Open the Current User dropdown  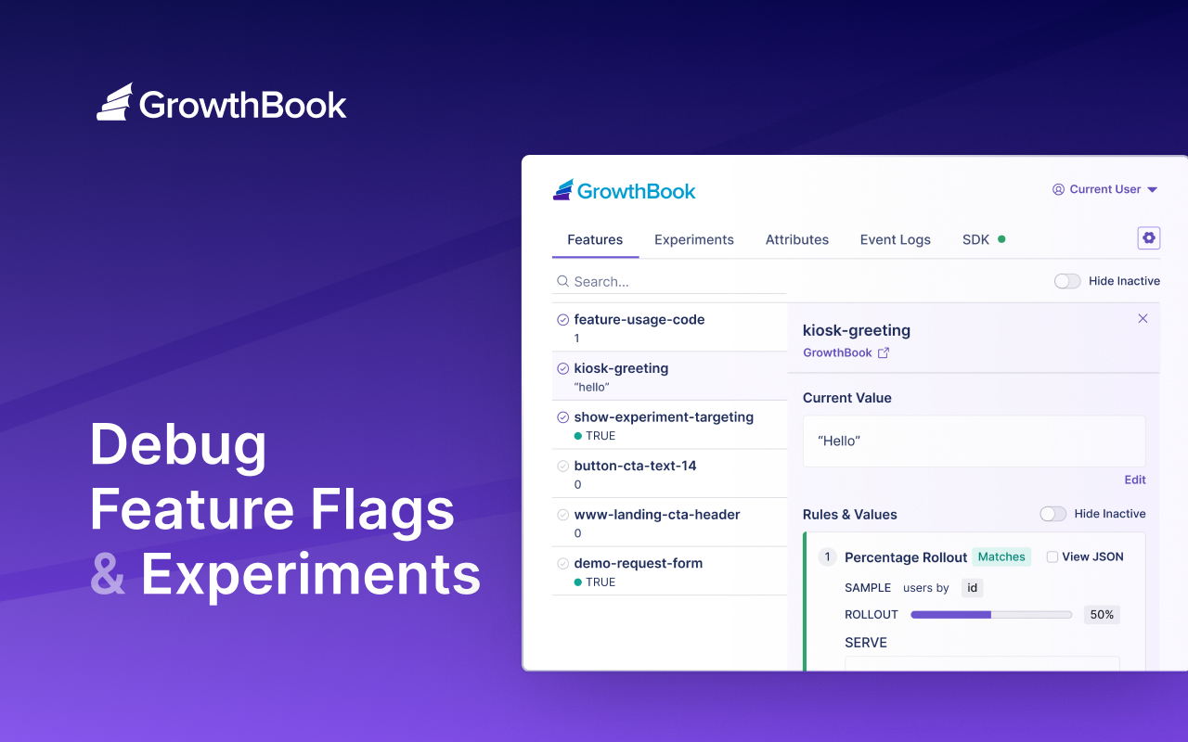click(1151, 188)
